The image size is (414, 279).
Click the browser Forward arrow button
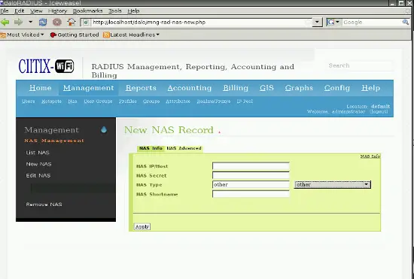click(x=18, y=22)
